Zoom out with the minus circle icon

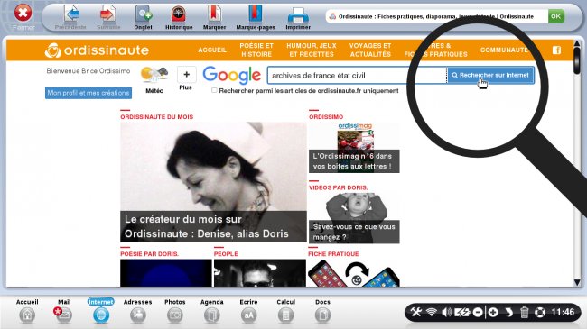tap(478, 312)
